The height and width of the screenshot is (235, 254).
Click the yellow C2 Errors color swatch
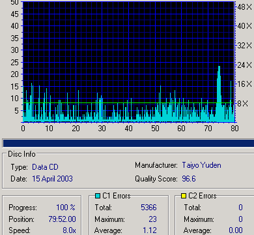click(x=184, y=196)
